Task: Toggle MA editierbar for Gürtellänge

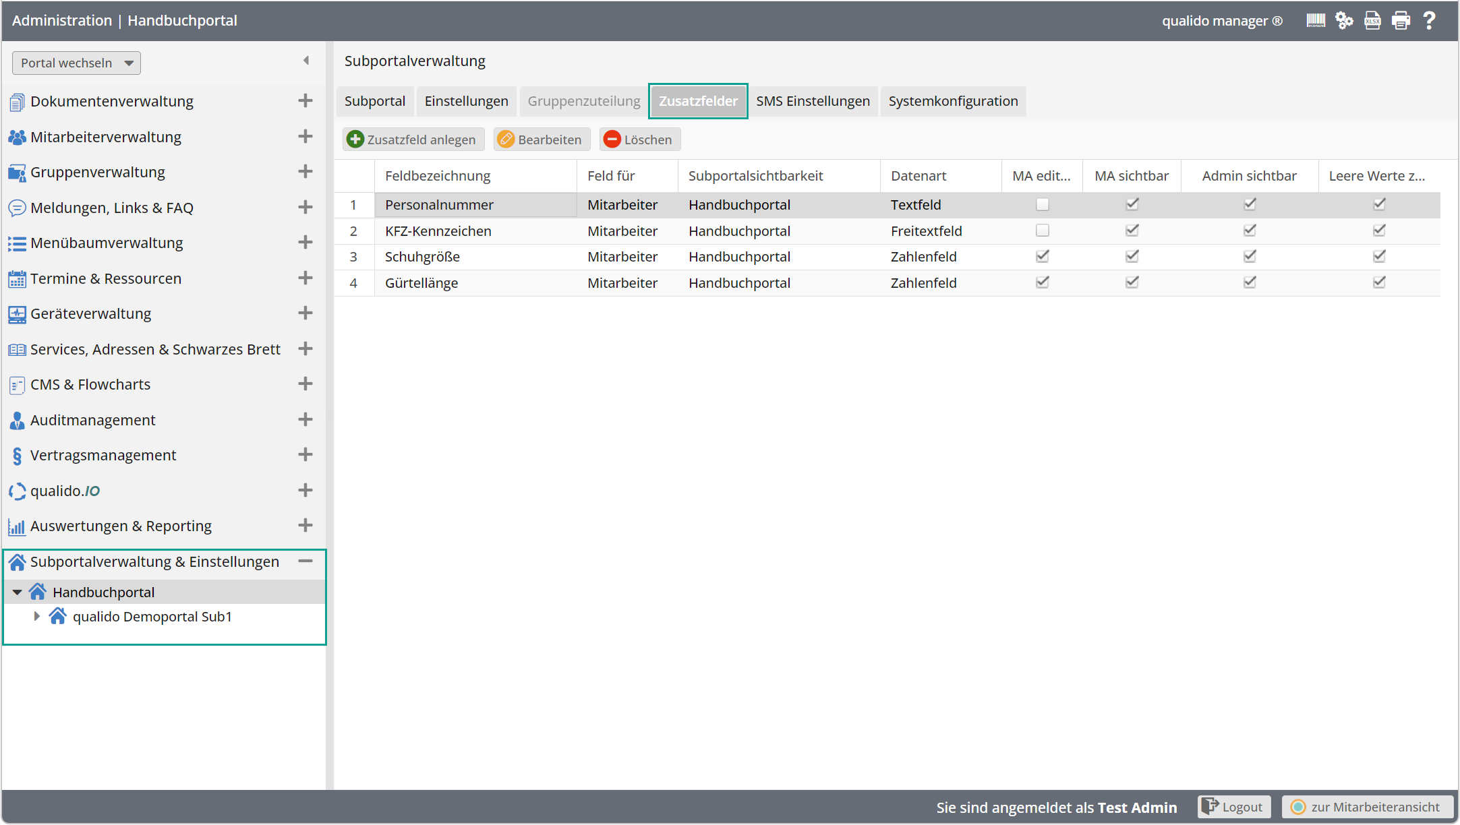Action: point(1043,282)
